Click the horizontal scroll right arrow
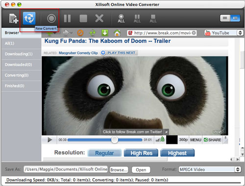This screenshot has height=186, width=245. click(237, 159)
